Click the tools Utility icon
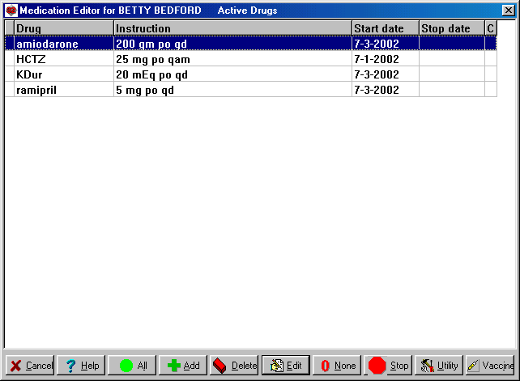 click(x=427, y=366)
